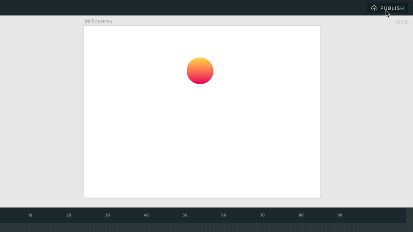
Task: Jump to frame 10 on timeline
Action: (30, 215)
